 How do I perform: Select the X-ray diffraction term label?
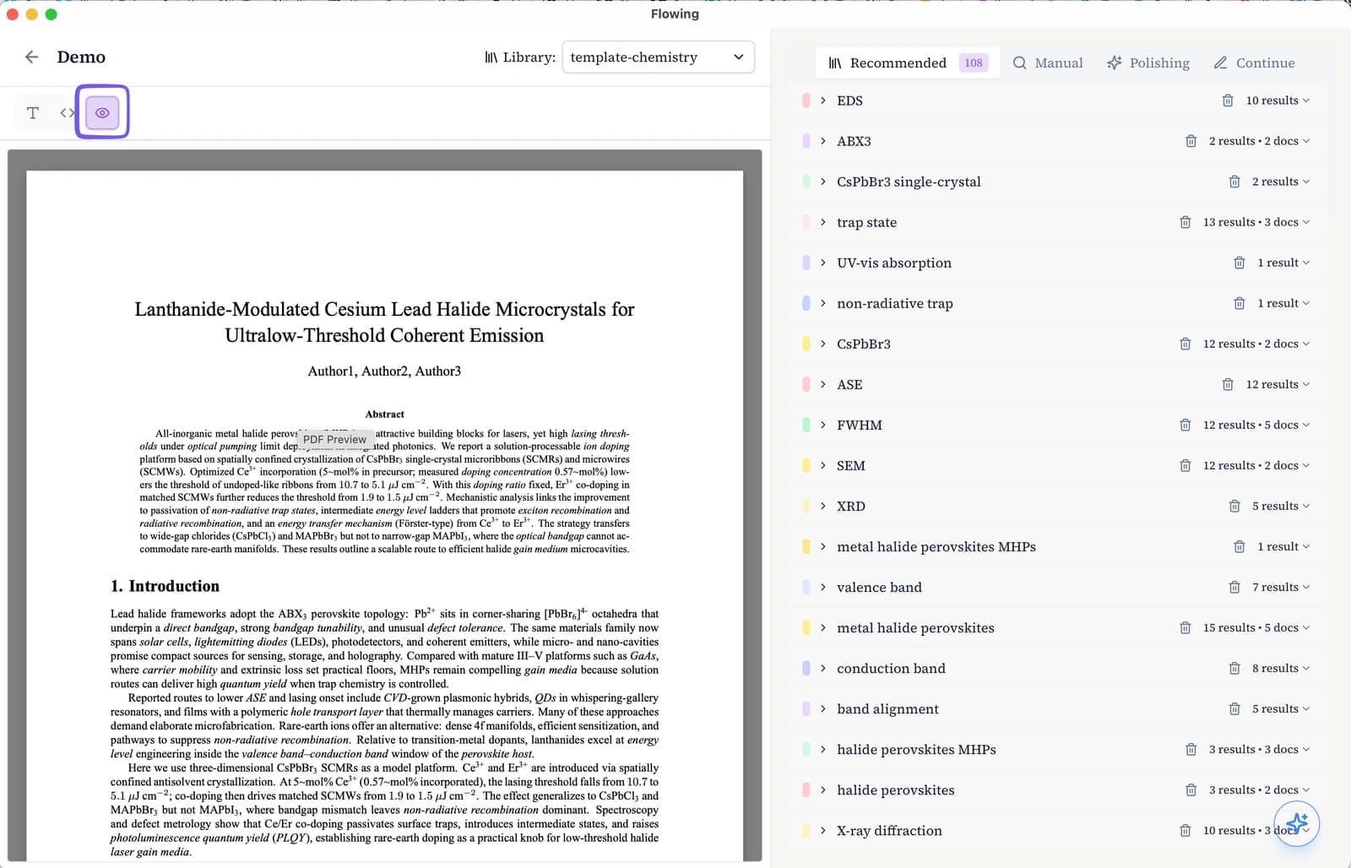(889, 830)
